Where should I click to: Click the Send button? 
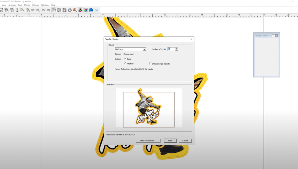pyautogui.click(x=170, y=141)
